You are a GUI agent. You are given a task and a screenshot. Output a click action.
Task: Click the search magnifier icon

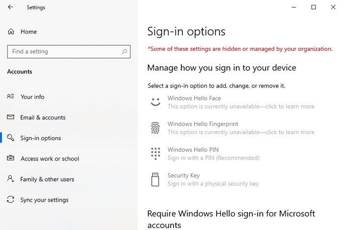point(124,51)
